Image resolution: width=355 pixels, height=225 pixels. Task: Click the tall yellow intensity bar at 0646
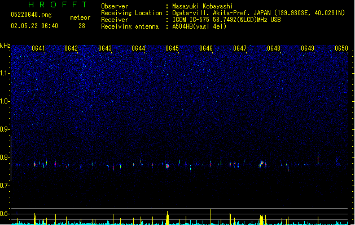(x=211, y=217)
